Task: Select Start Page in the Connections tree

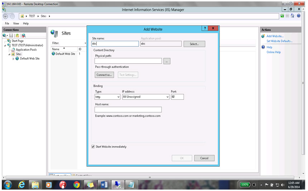Action: pos(18,41)
